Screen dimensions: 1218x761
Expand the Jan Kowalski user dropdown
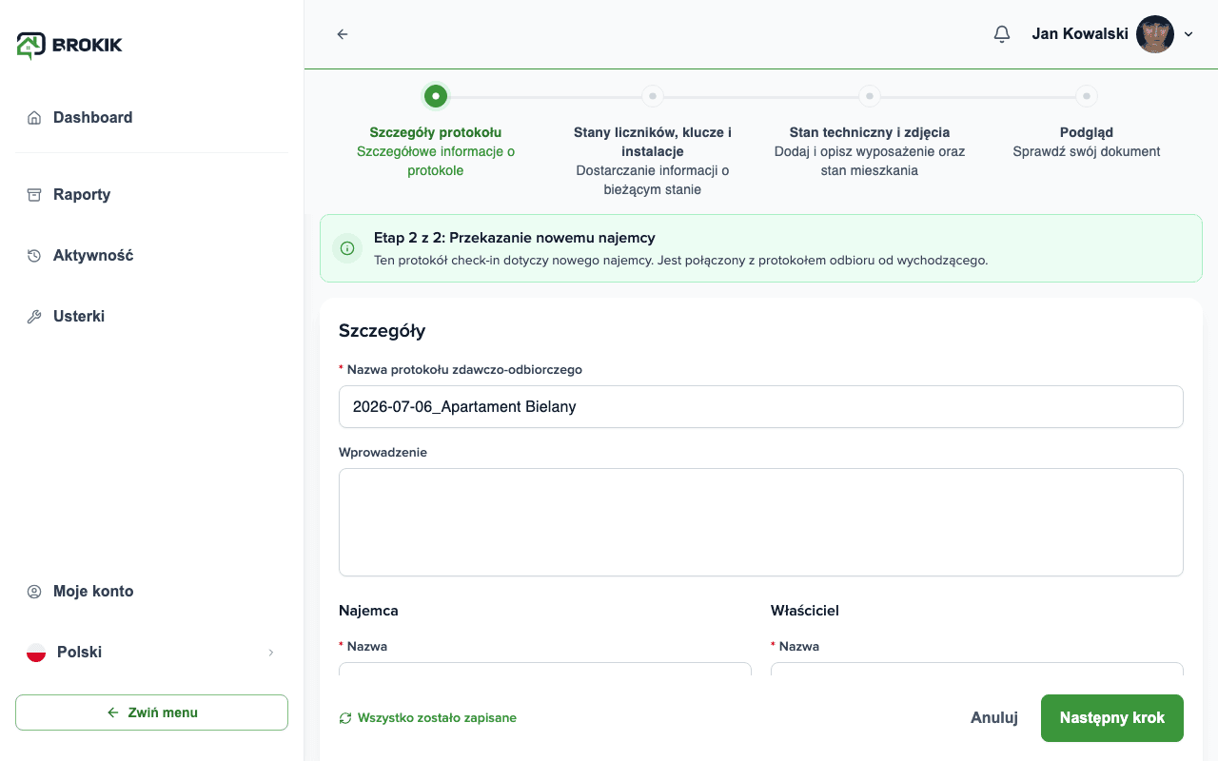[x=1189, y=34]
